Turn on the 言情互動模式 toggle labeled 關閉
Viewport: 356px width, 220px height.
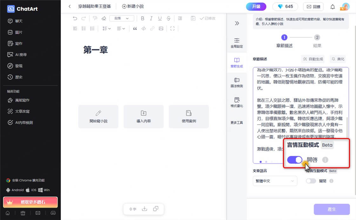click(311, 181)
